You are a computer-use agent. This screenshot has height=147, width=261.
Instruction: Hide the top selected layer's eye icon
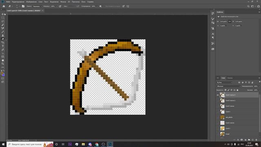[x=217, y=95]
